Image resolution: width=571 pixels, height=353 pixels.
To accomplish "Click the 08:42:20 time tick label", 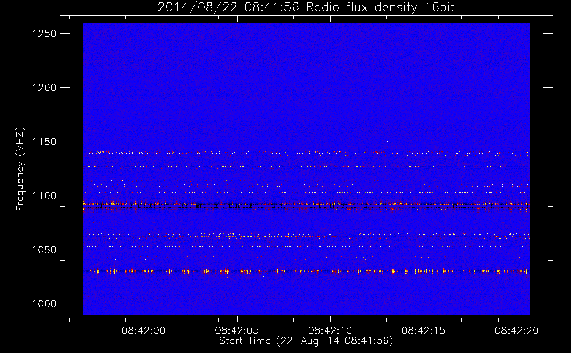I will pyautogui.click(x=517, y=331).
